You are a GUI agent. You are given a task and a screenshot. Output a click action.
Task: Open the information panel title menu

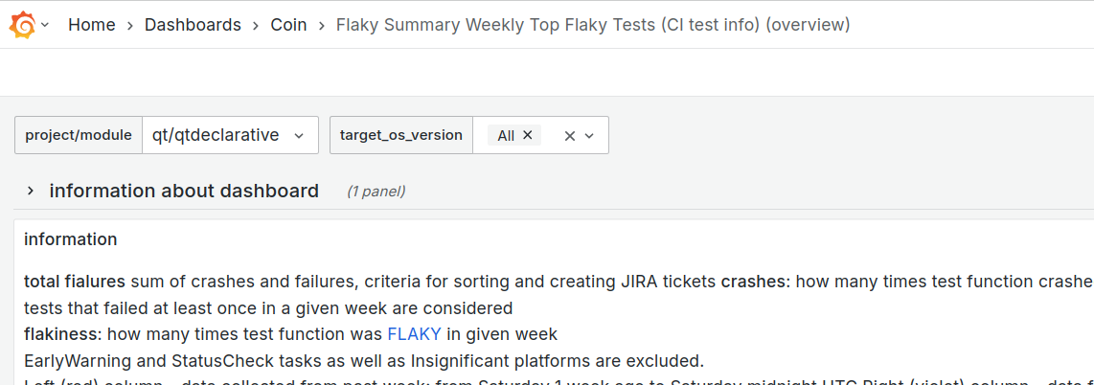(71, 239)
